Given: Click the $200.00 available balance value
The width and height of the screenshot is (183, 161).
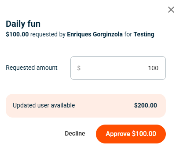Looking at the screenshot, I should (x=146, y=105).
